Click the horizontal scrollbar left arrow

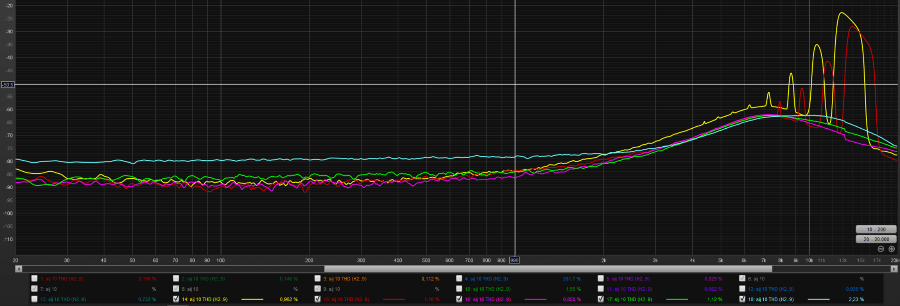[x=18, y=269]
